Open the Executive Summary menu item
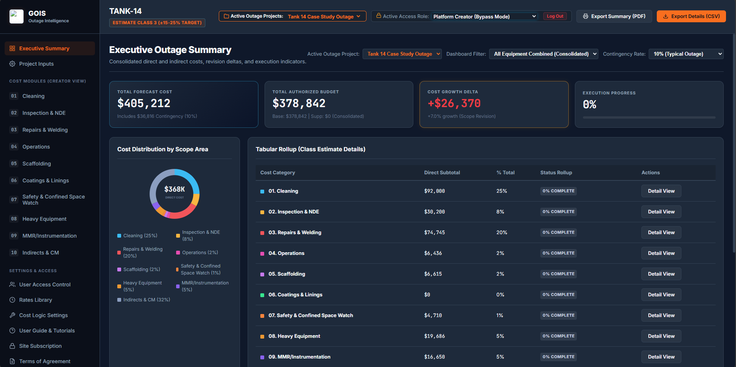The width and height of the screenshot is (736, 367). click(50, 48)
